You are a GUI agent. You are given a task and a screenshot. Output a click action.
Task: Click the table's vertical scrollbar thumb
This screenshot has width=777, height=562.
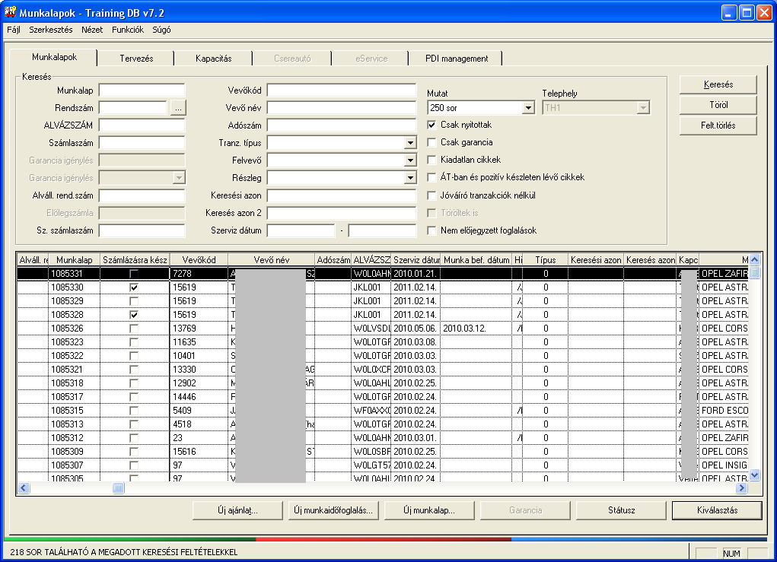point(755,272)
